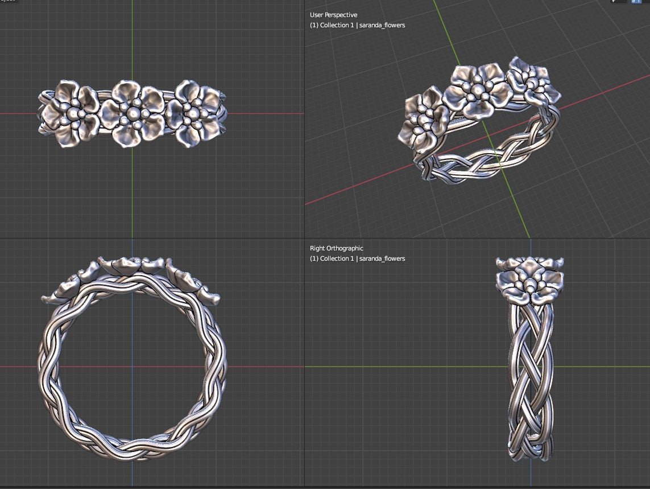Click the Right Orthographic Collection 1 | saranda_flowers text
650x489 pixels.
pos(357,258)
